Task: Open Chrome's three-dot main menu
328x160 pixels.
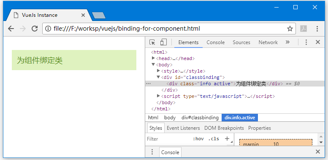Action: click(x=317, y=29)
